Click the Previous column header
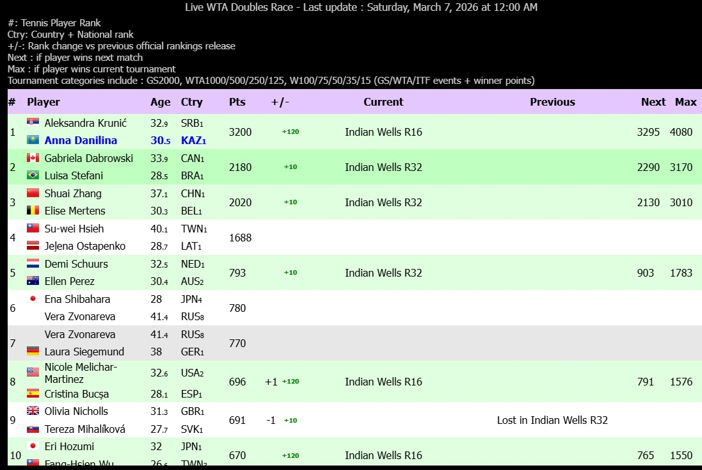The image size is (702, 470). (552, 102)
